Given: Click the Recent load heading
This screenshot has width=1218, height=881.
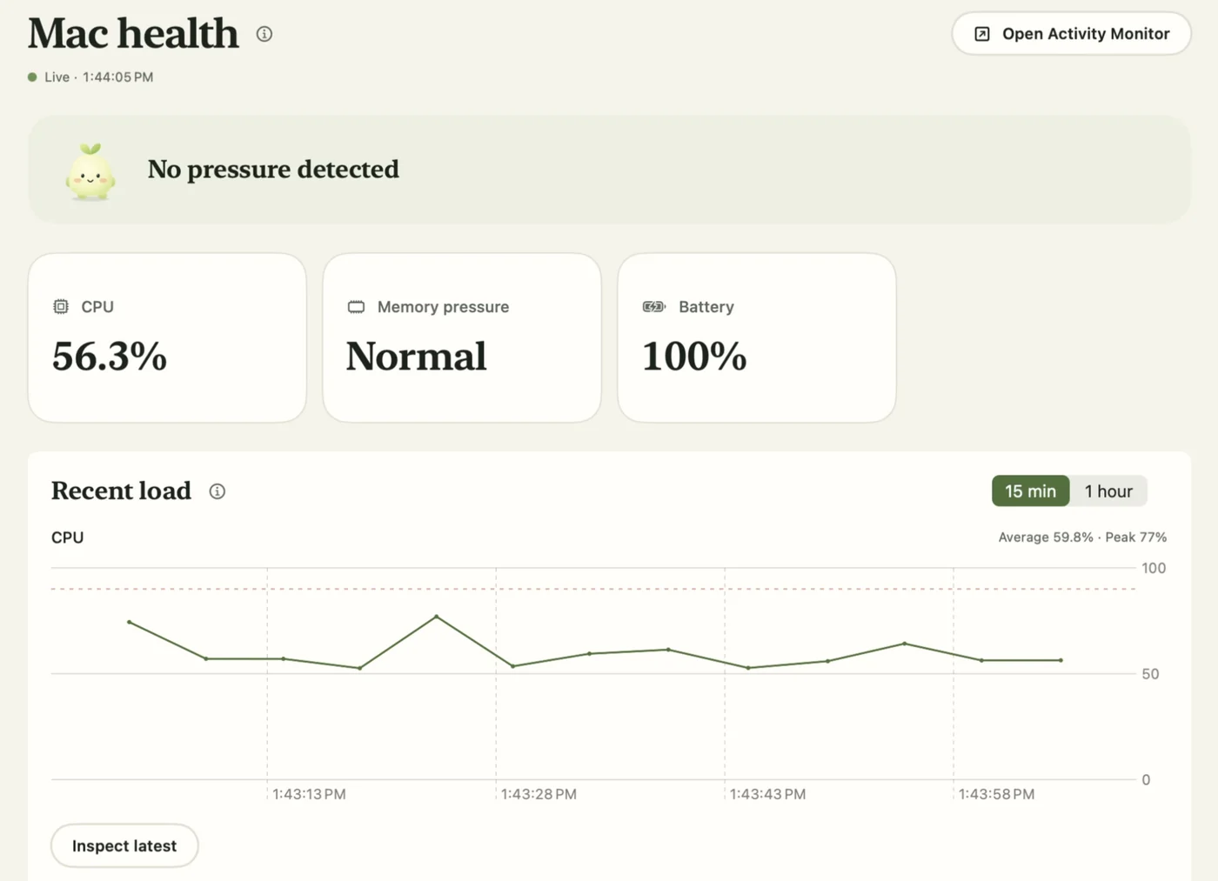Looking at the screenshot, I should click(x=121, y=491).
